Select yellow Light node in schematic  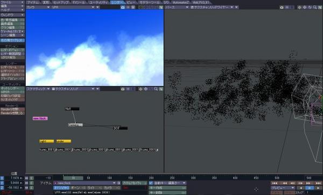(x=46, y=141)
